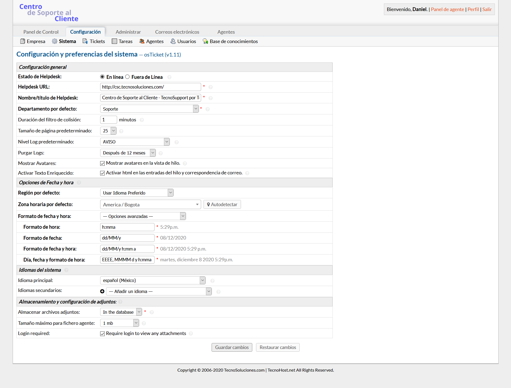
Task: Switch to the Correos electrónicos tab
Action: click(x=177, y=32)
